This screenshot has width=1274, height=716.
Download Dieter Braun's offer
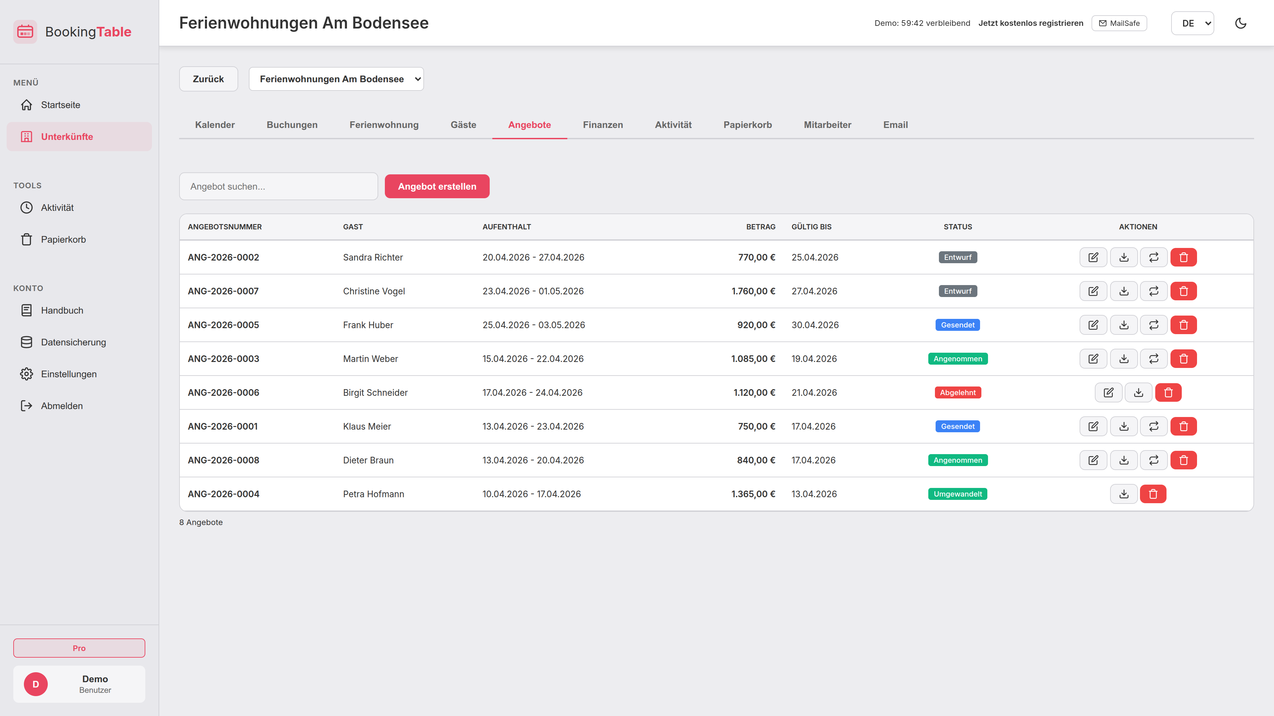point(1124,460)
